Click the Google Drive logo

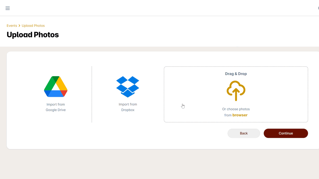[55, 87]
